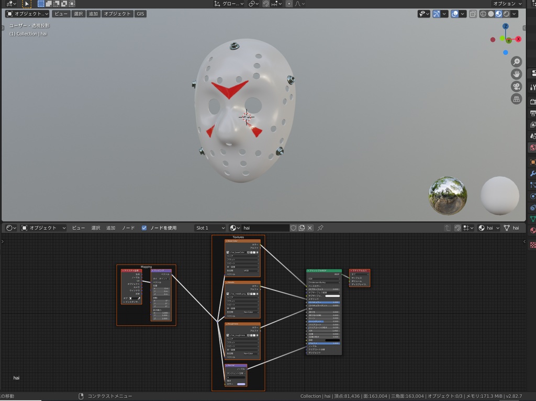Viewport: 536px width, 401px height.
Task: Open the Modifiers wrench tab
Action: 532,173
